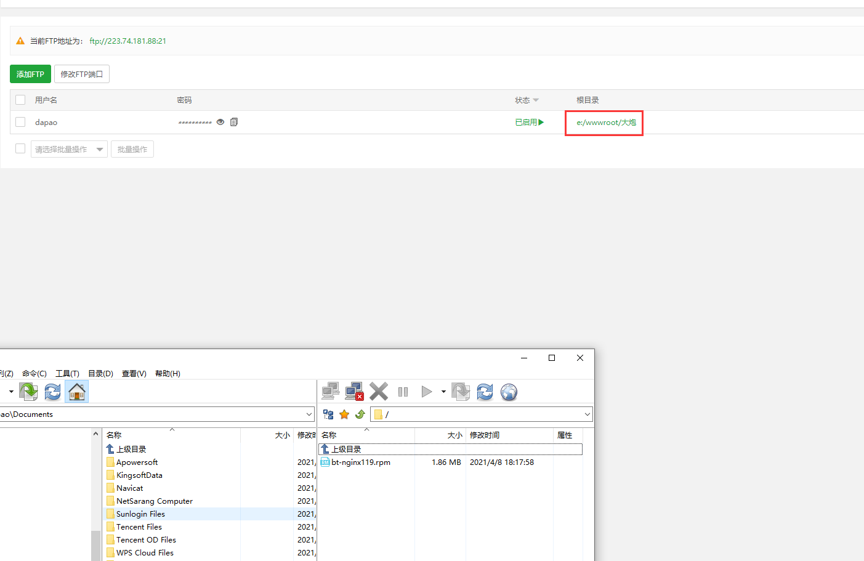This screenshot has height=561, width=864.
Task: Expand the remote path dropdown showing /
Action: point(587,414)
